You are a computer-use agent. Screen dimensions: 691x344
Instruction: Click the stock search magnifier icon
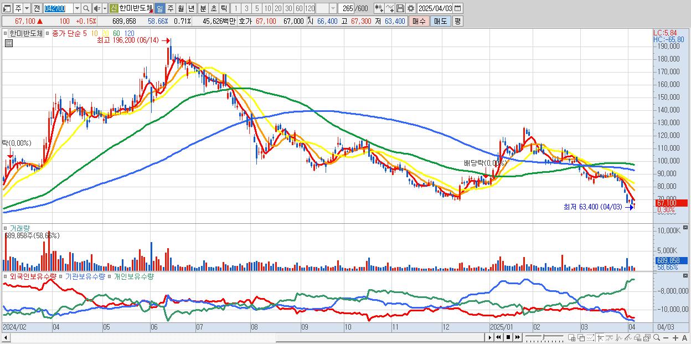coord(86,8)
